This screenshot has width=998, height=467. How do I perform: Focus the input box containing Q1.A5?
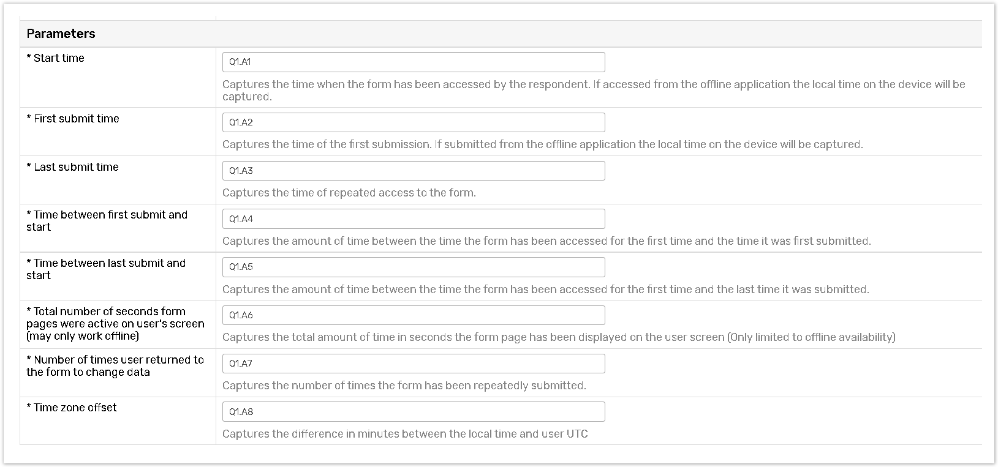pos(414,267)
